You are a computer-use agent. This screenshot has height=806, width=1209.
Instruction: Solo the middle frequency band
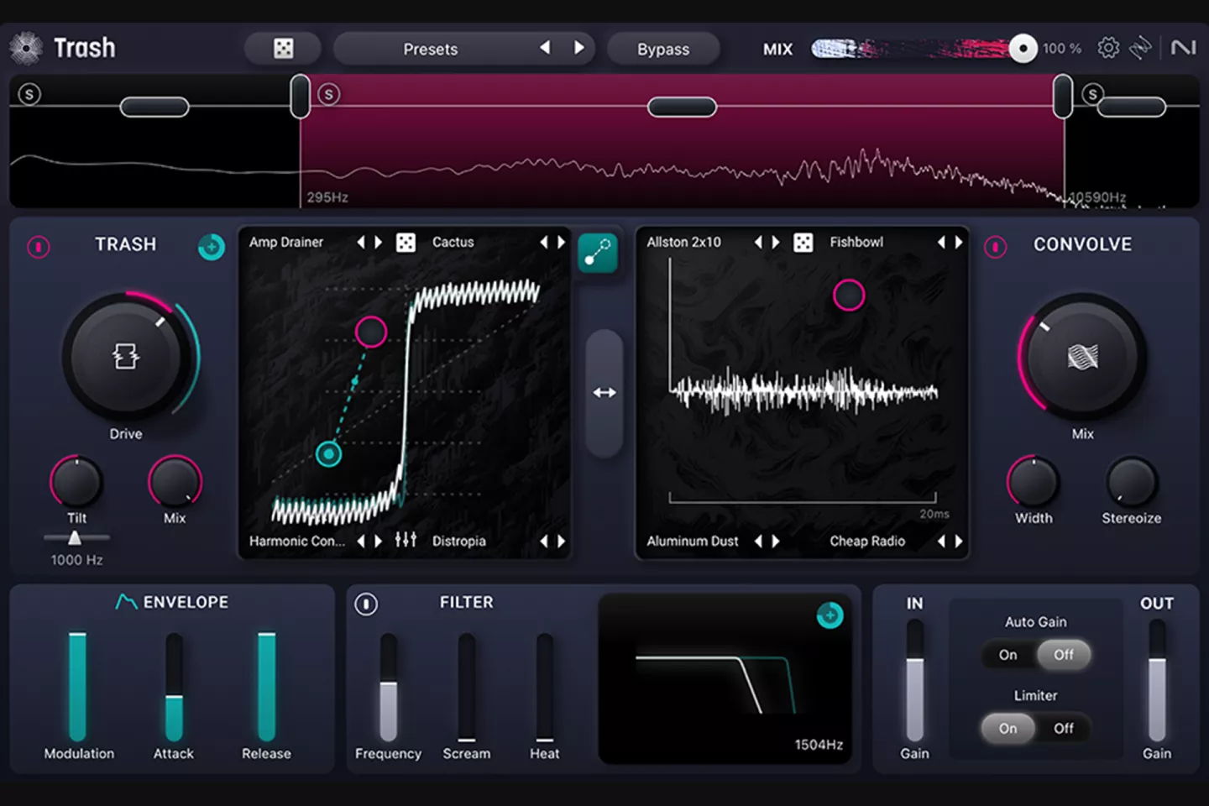(x=329, y=95)
